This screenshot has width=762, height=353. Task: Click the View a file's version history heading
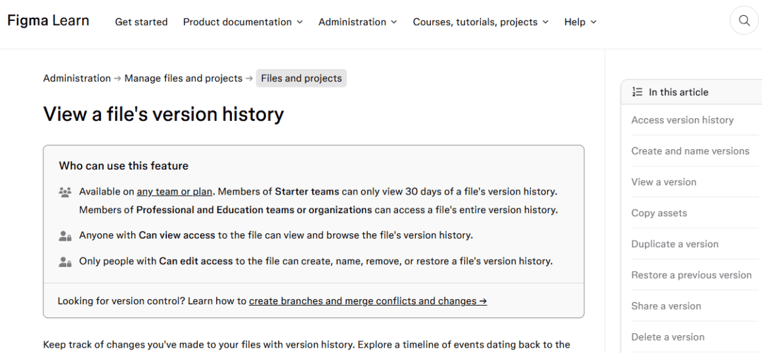click(x=164, y=114)
